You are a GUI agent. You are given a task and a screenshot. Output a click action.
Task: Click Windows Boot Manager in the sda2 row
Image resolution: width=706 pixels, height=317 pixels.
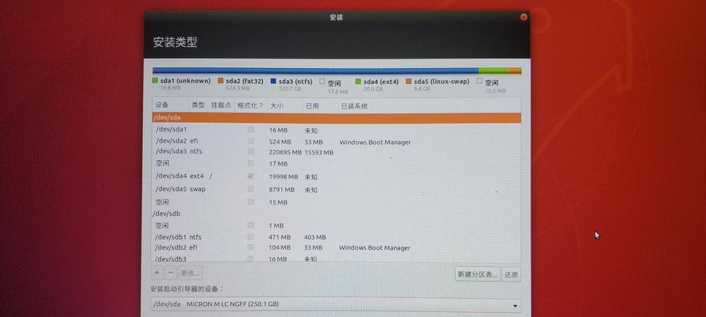click(375, 143)
